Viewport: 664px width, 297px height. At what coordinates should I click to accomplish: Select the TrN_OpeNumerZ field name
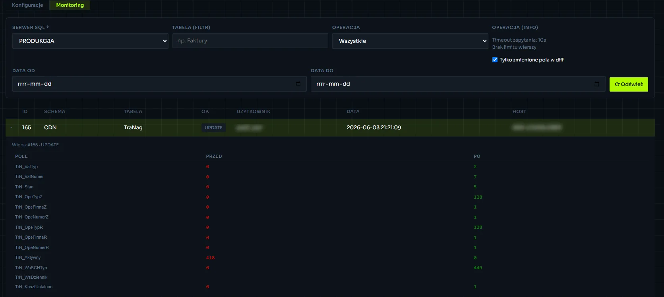click(x=32, y=217)
